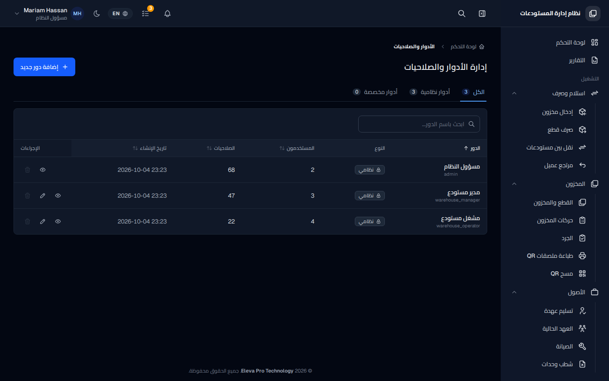
Task: Delete the مشغل مستودع role
Action: tap(27, 221)
